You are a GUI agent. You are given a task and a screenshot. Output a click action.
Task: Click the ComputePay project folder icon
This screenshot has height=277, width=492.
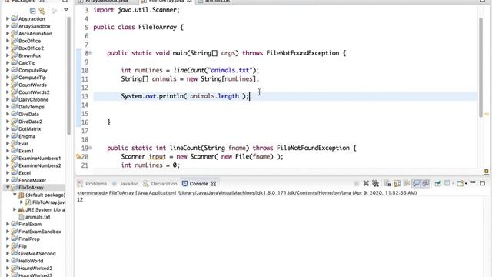[x=14, y=70]
